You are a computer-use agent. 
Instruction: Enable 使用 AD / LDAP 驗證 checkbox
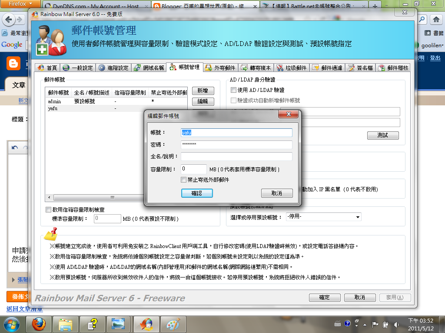click(x=233, y=90)
